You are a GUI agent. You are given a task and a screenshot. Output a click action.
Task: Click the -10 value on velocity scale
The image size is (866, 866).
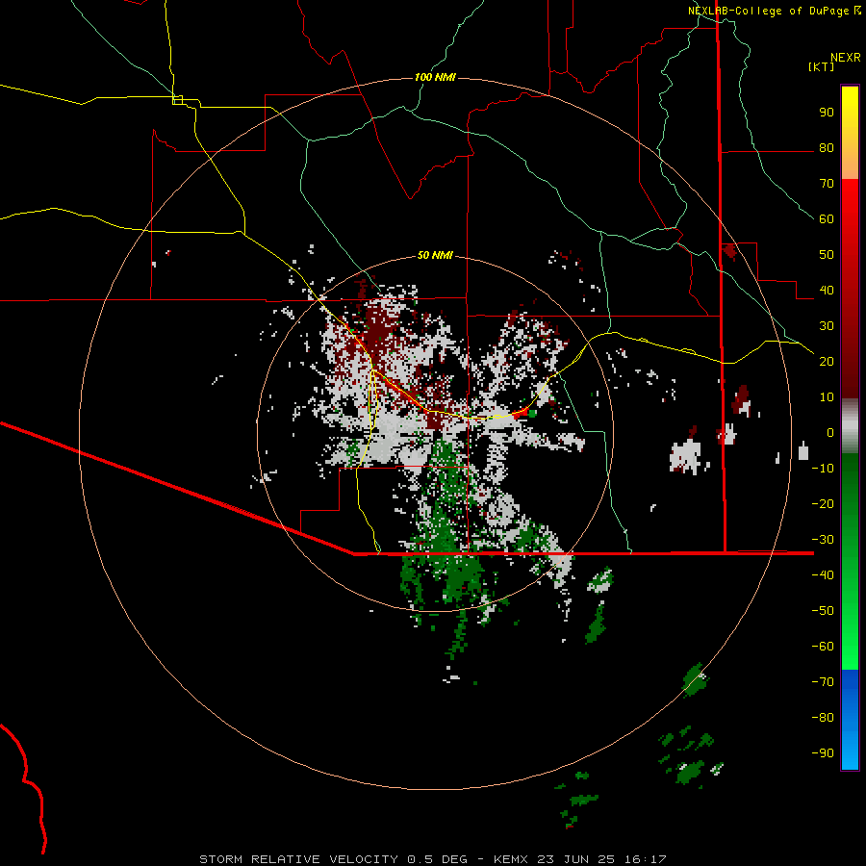pos(823,469)
